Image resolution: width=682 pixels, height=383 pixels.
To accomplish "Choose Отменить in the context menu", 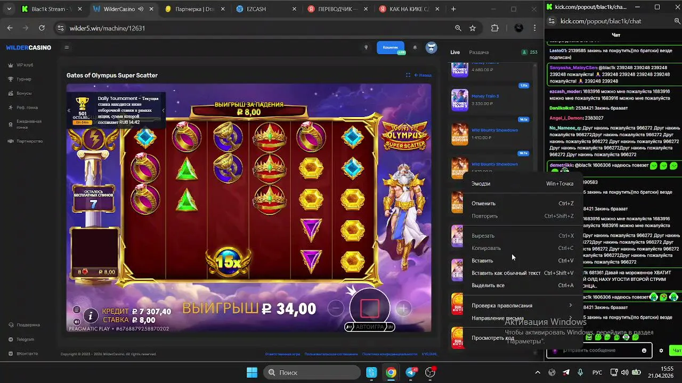I will [522, 203].
